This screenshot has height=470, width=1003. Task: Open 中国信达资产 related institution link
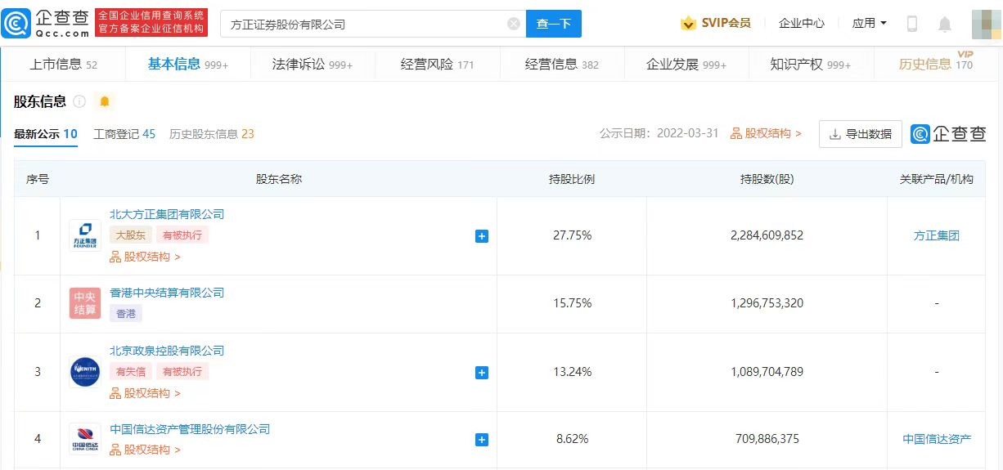937,439
